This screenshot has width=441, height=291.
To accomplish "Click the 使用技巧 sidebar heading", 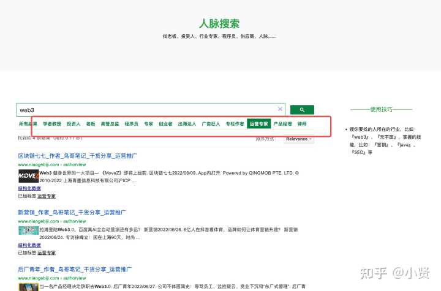I will [x=381, y=109].
